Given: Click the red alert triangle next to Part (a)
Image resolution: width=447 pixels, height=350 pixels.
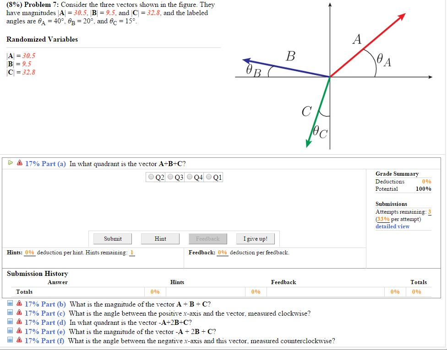Looking at the screenshot, I should point(20,164).
